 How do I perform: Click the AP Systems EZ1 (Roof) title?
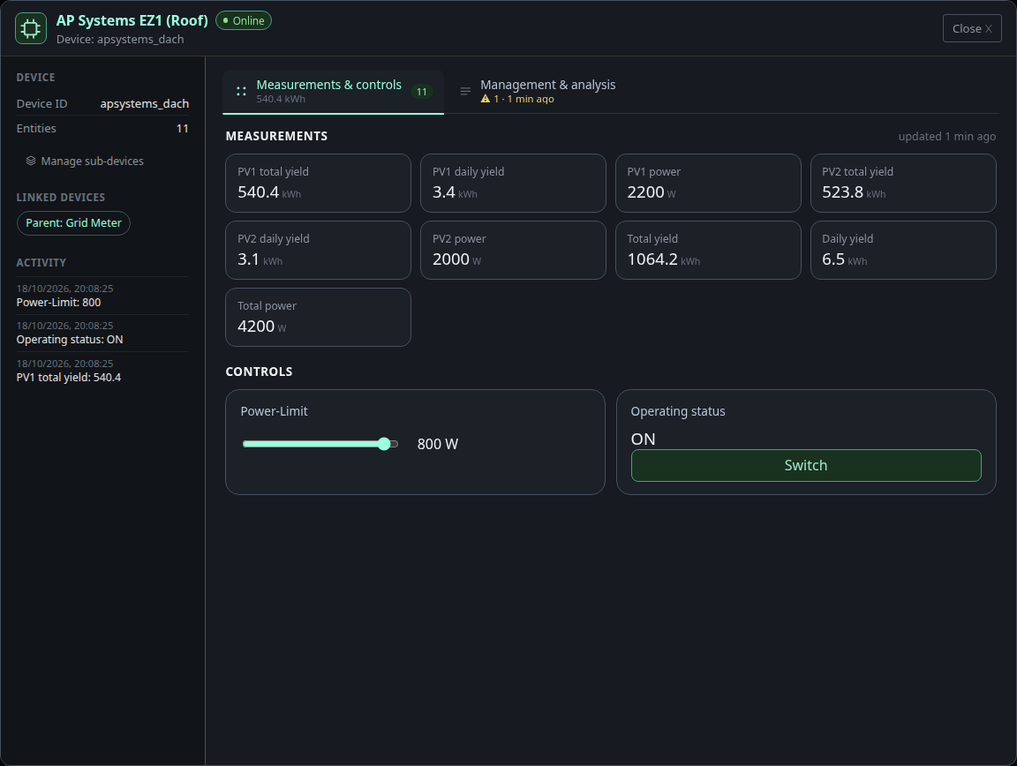132,21
